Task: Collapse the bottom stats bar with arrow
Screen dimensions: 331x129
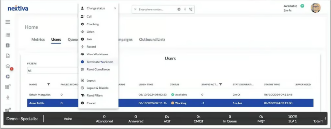Action: (x=325, y=118)
